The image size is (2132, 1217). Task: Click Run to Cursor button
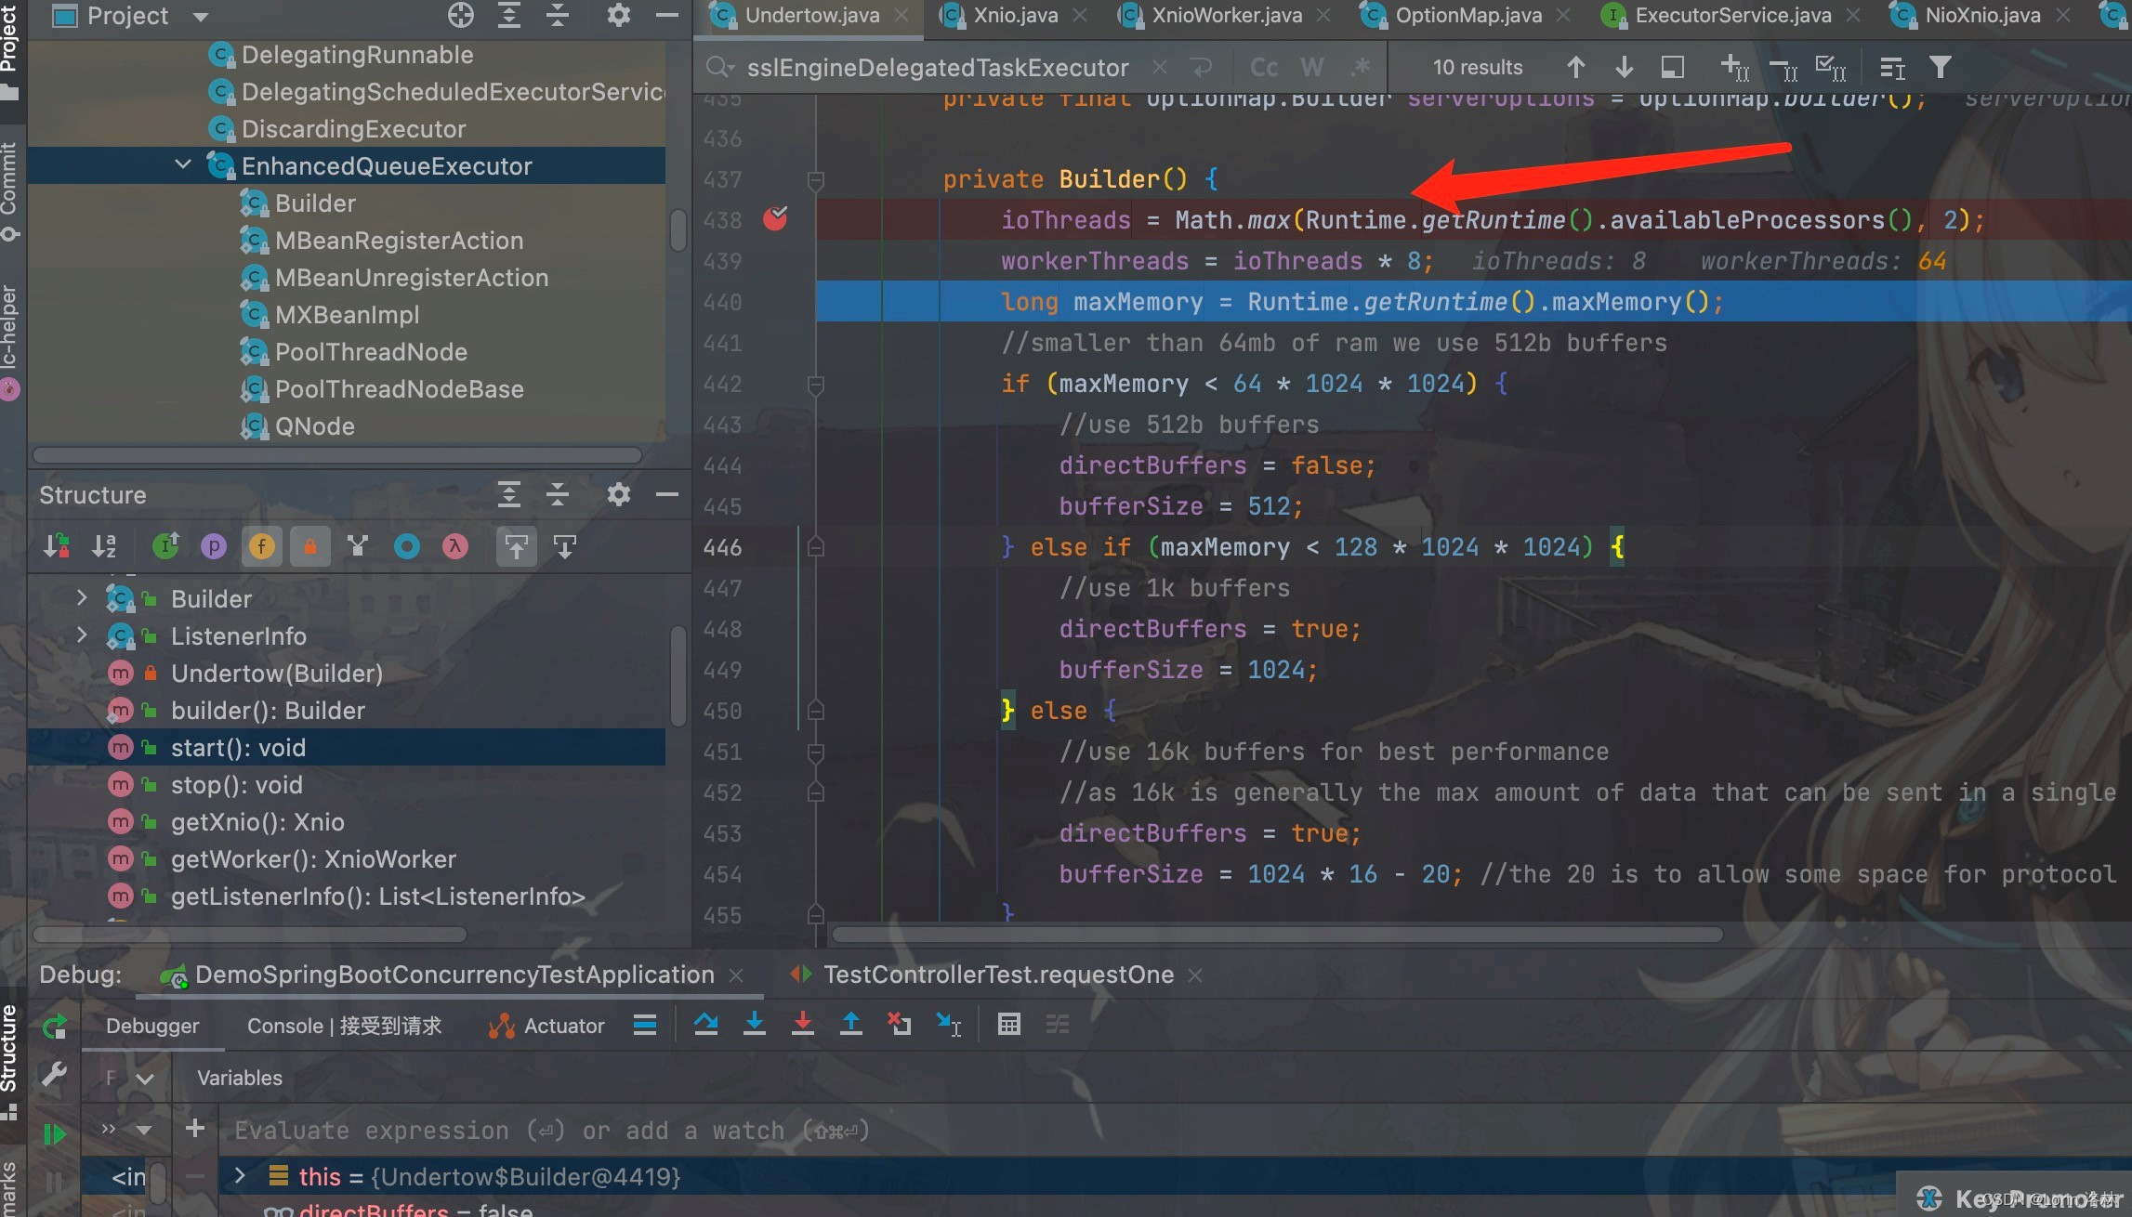(x=948, y=1024)
